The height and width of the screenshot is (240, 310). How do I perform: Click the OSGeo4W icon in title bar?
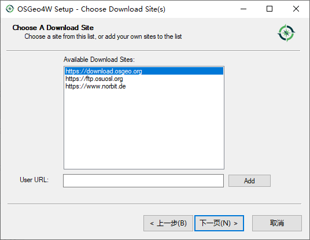coord(10,9)
